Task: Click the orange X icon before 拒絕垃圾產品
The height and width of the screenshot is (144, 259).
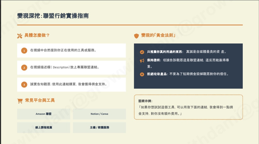Action: pos(142,74)
